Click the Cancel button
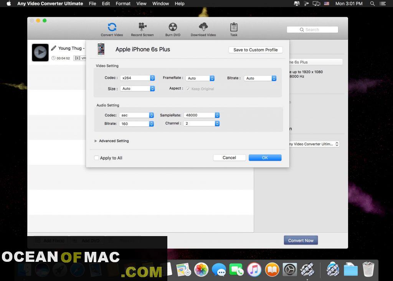The image size is (393, 281). [230, 157]
